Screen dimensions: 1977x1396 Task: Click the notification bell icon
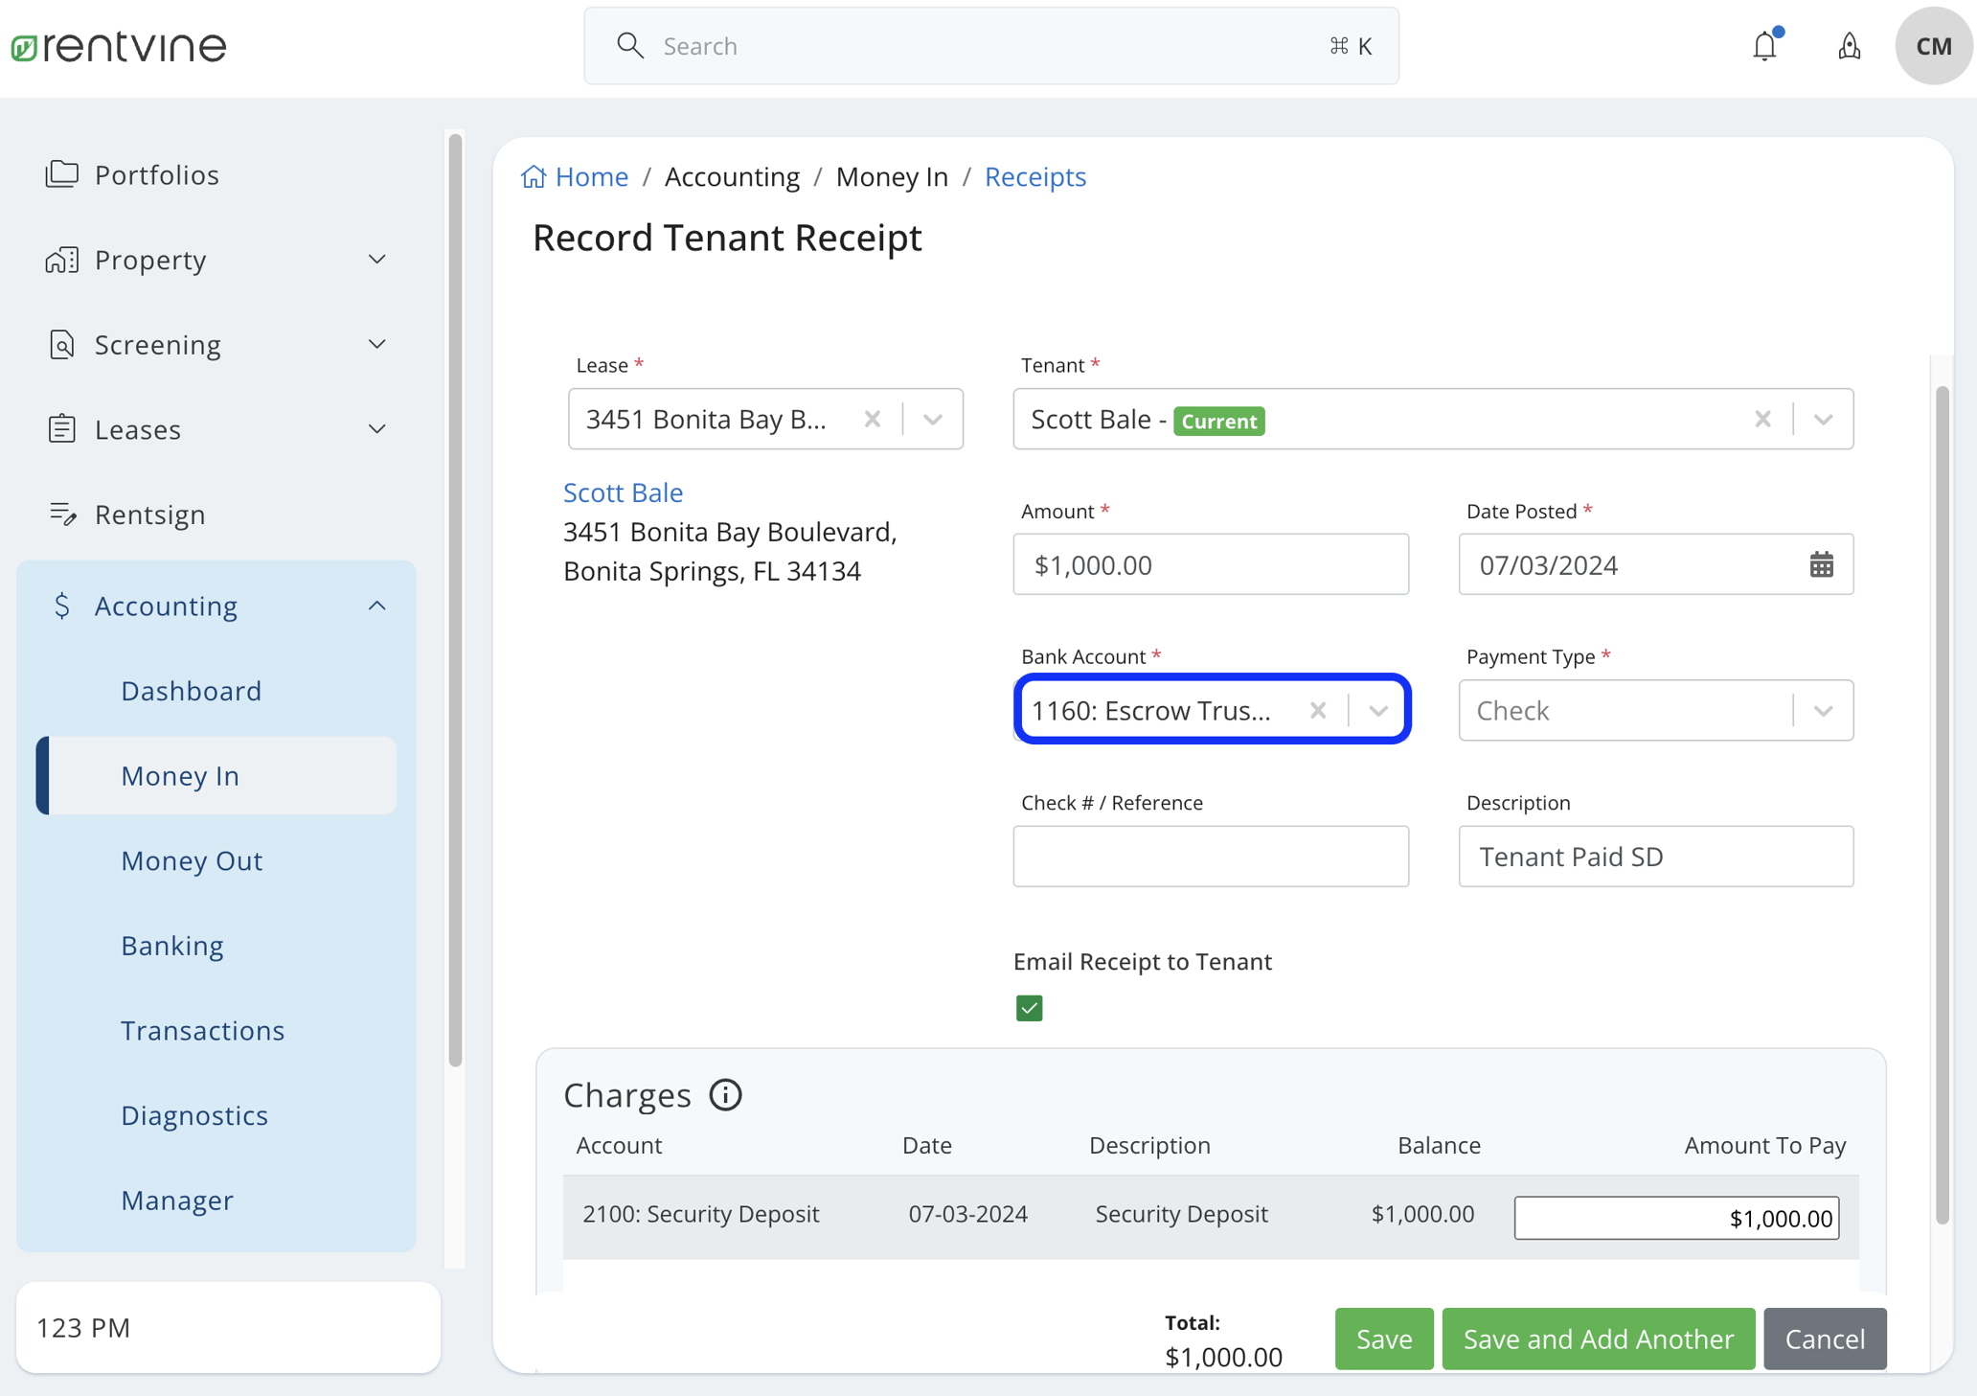(x=1765, y=45)
